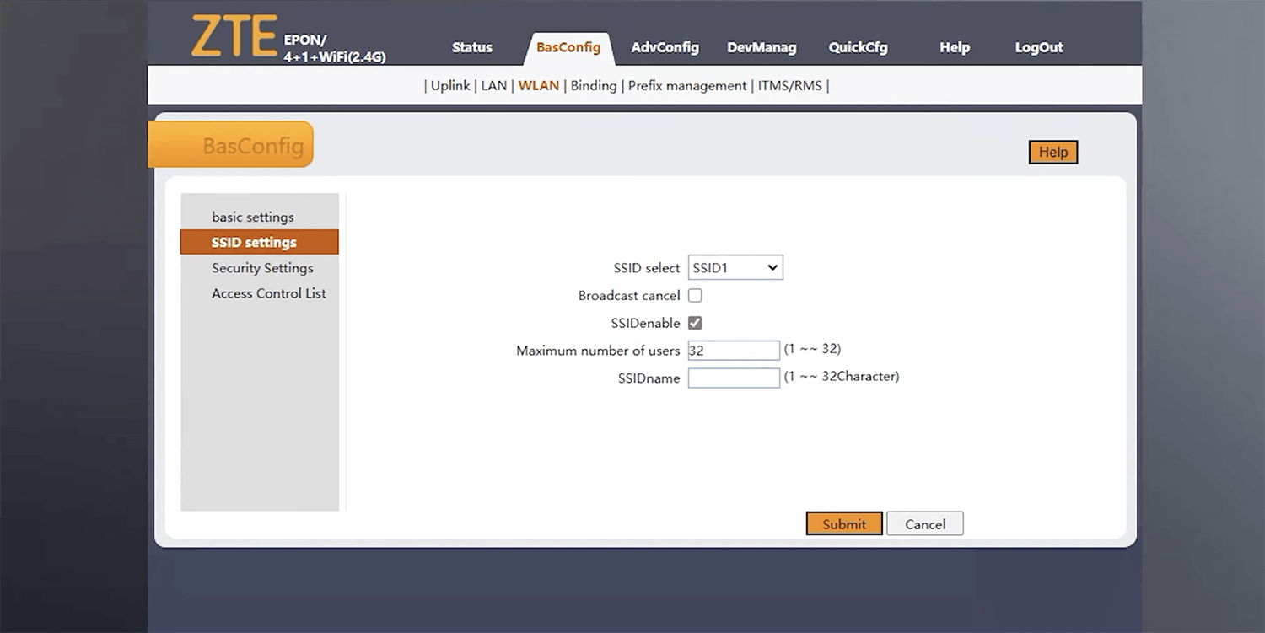The width and height of the screenshot is (1265, 633).
Task: Open the Status tab
Action: point(471,47)
